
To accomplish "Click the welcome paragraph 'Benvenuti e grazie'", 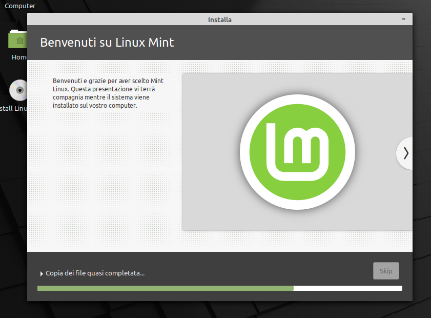I will point(108,93).
